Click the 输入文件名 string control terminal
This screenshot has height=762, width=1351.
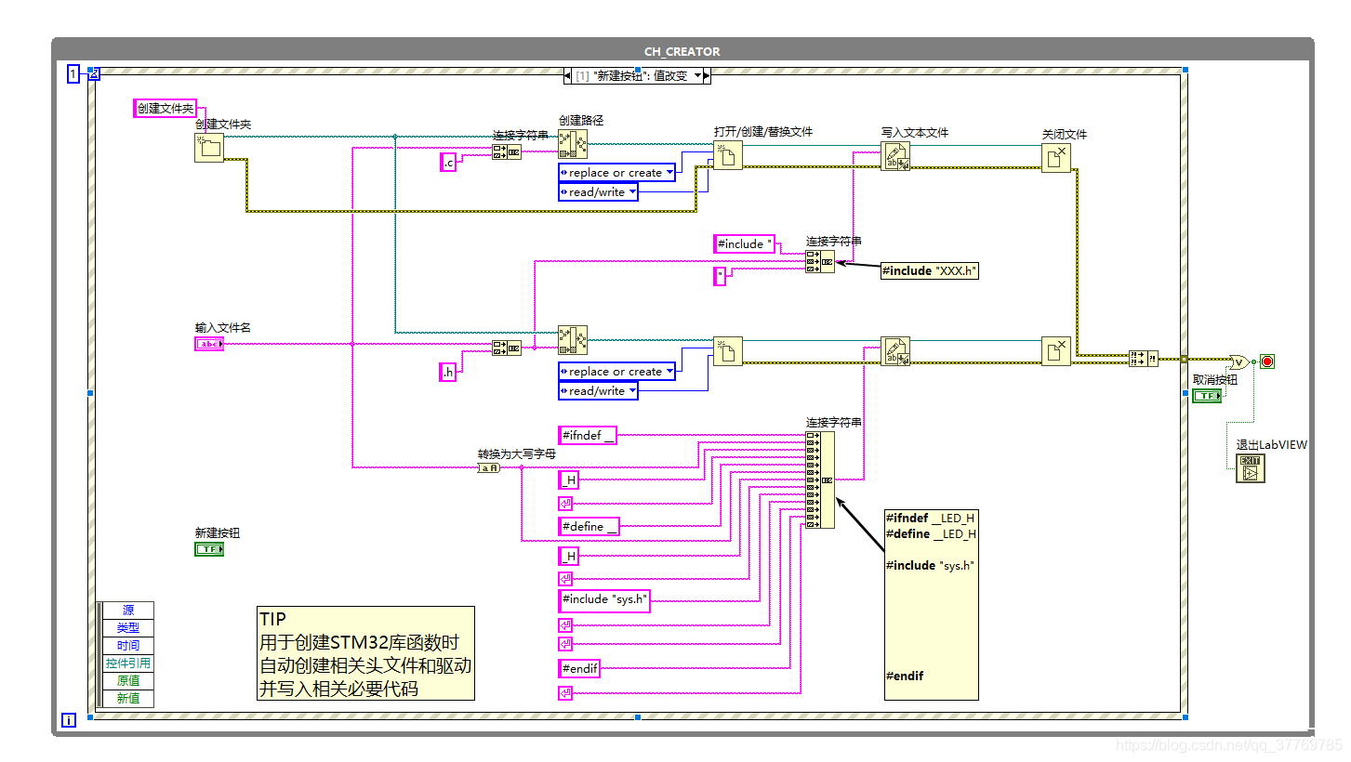coord(209,344)
